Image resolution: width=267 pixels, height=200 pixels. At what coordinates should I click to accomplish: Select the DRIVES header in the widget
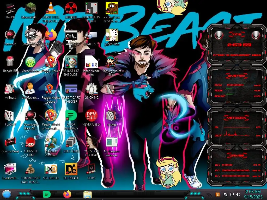point(236,155)
